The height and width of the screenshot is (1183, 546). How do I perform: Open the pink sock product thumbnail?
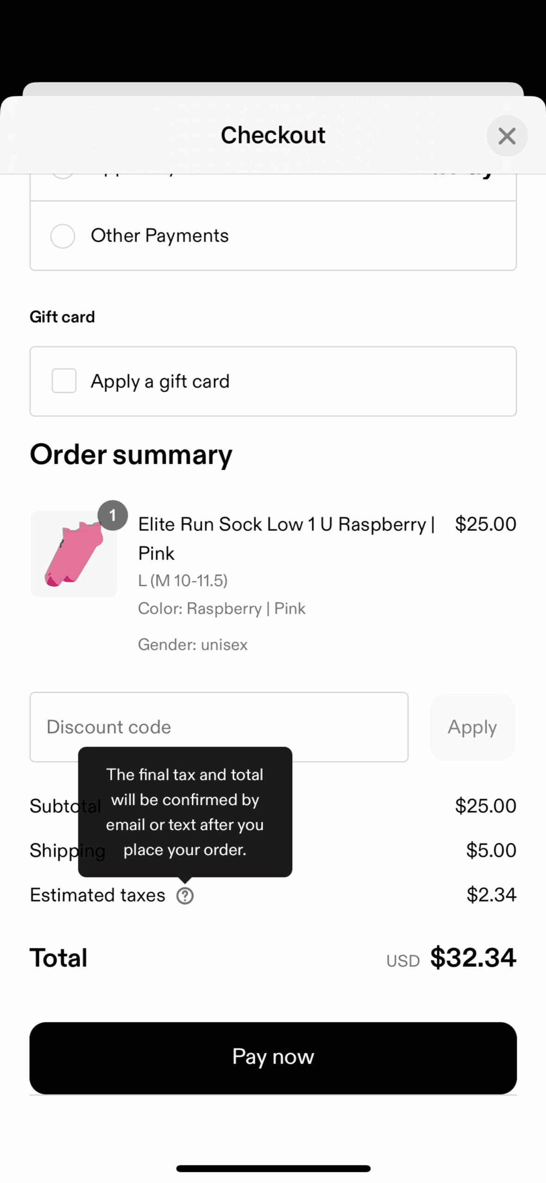coord(73,554)
